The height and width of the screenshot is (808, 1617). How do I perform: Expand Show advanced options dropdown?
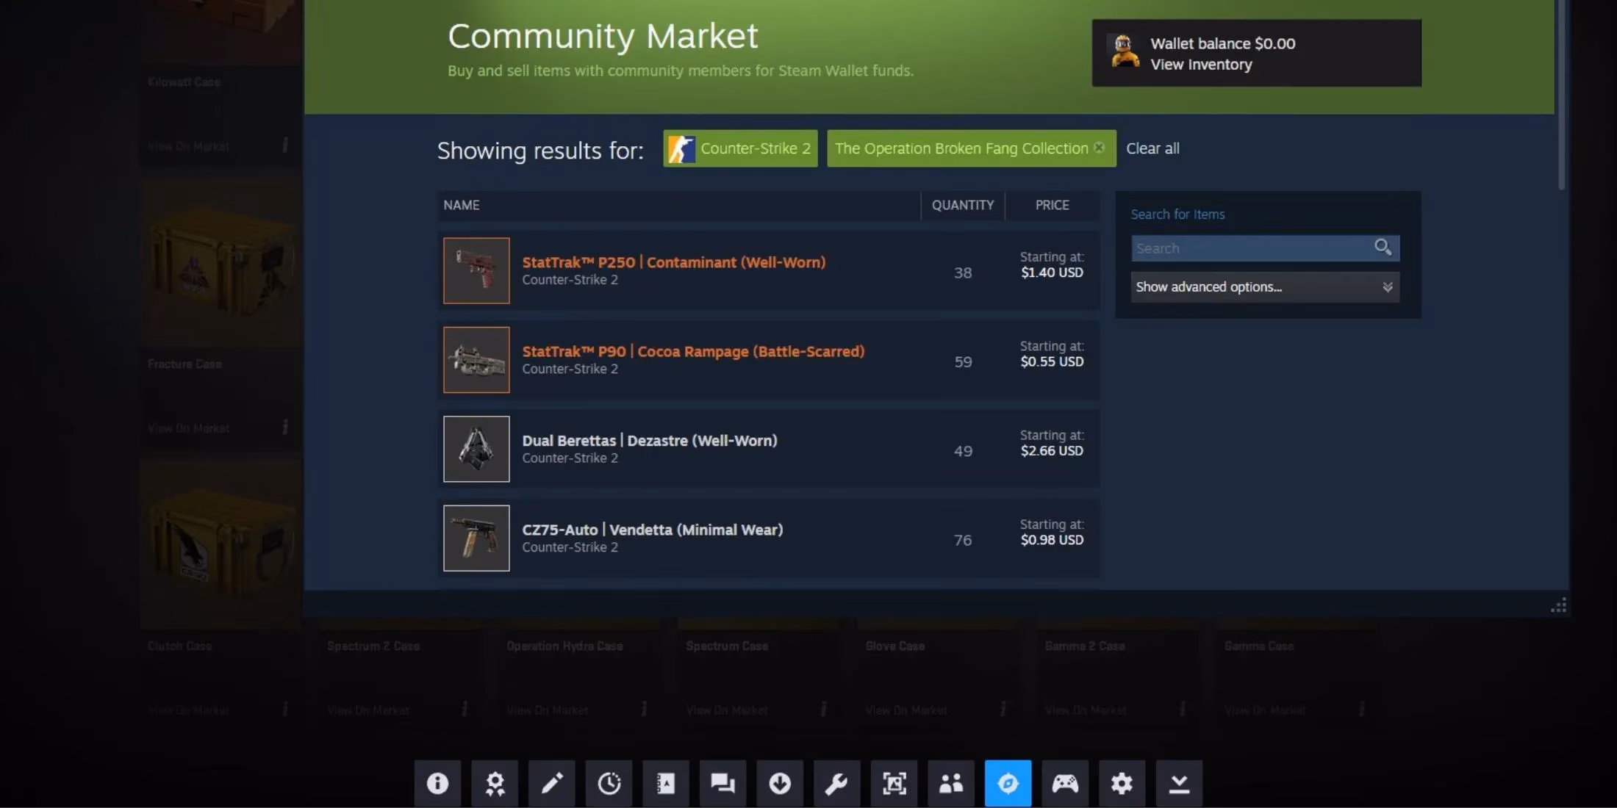pos(1264,287)
